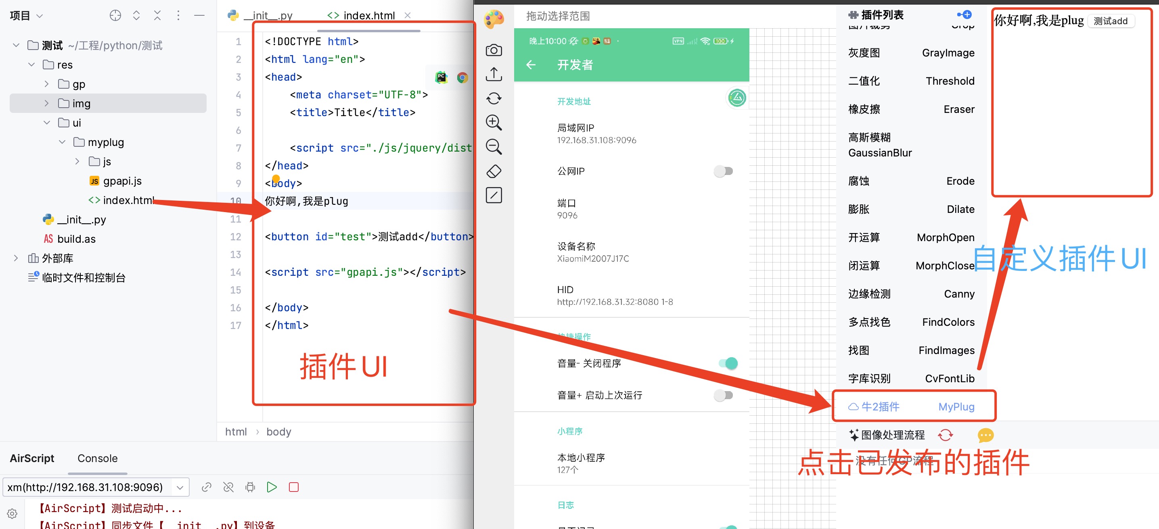The width and height of the screenshot is (1159, 529).
Task: Select the 灰度图 GrayImage plugin
Action: 911,53
